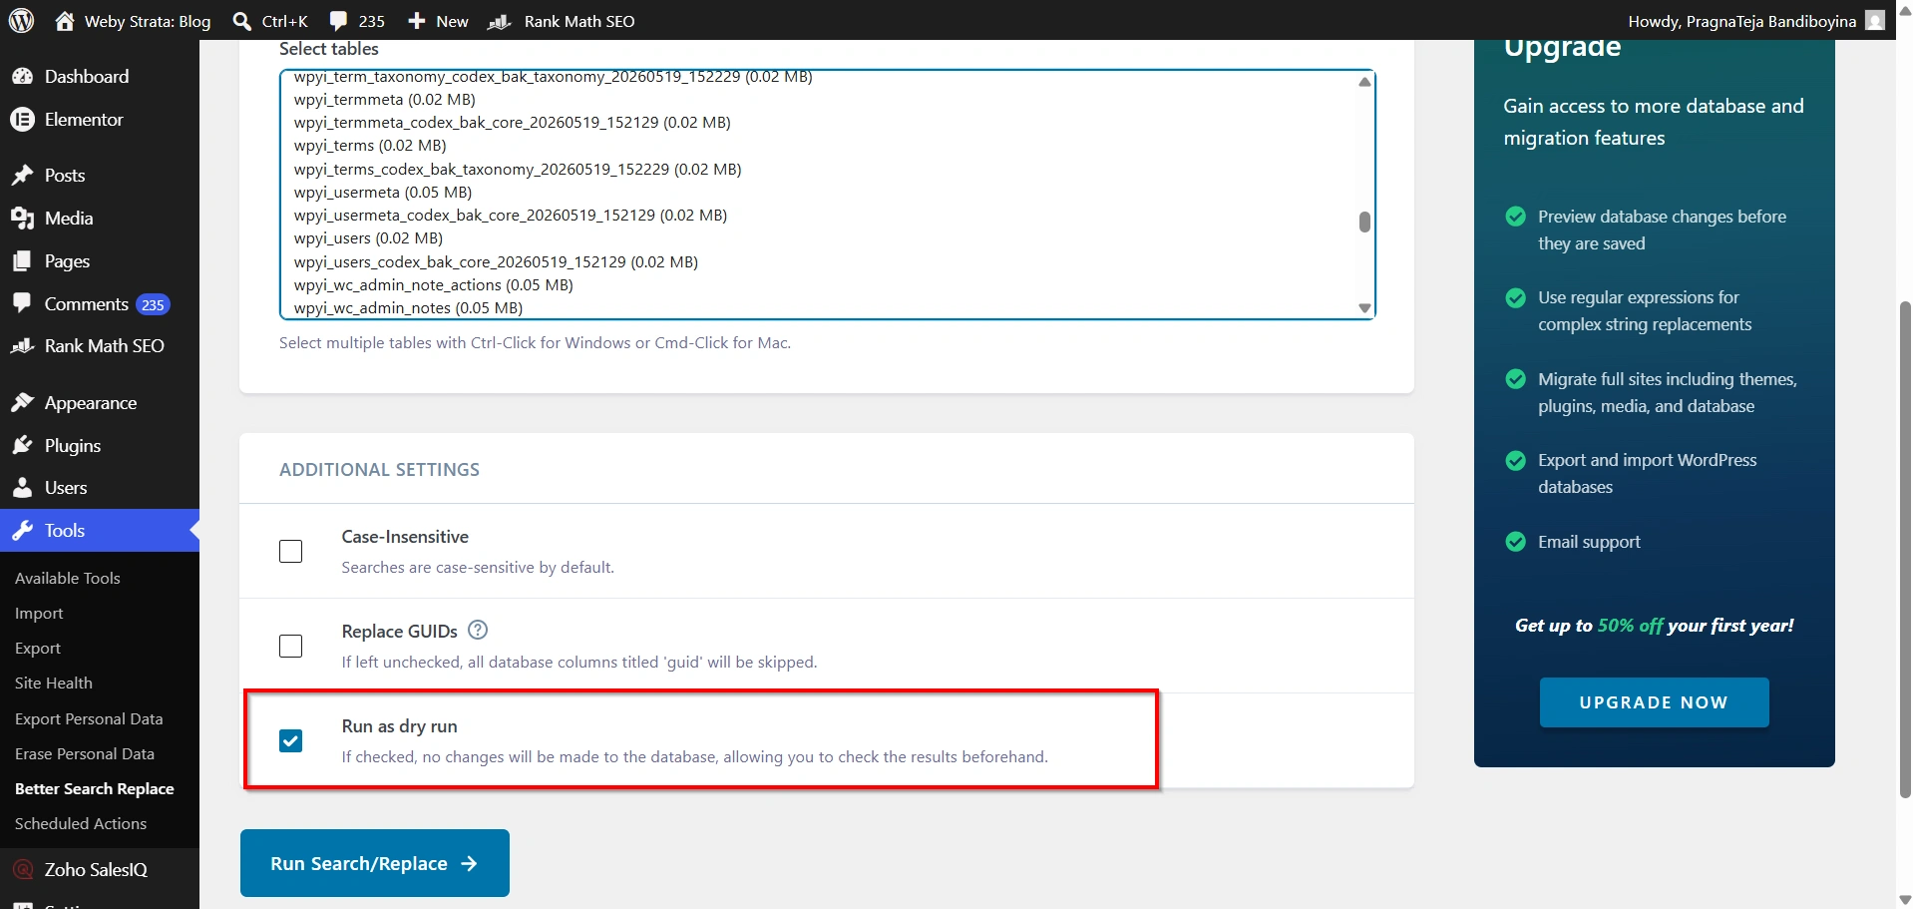The height and width of the screenshot is (909, 1913).
Task: Click the Comments sidebar bubble icon
Action: [22, 304]
